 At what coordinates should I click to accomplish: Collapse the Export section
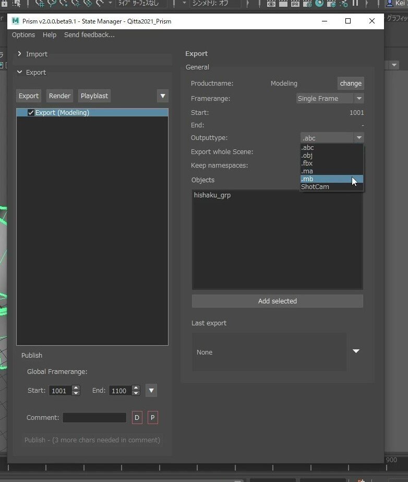[20, 72]
